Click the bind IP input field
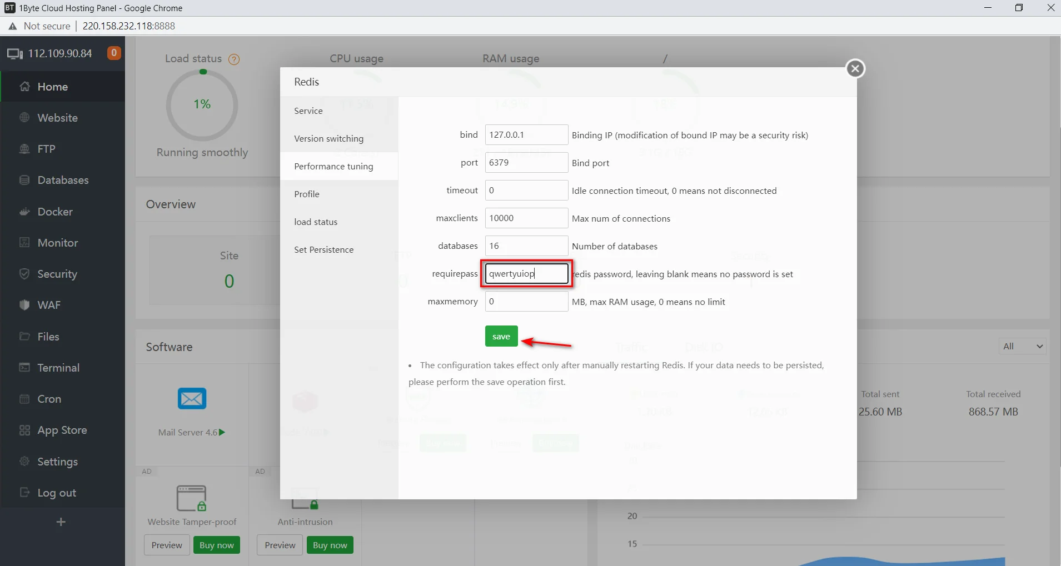This screenshot has height=566, width=1061. pos(526,134)
